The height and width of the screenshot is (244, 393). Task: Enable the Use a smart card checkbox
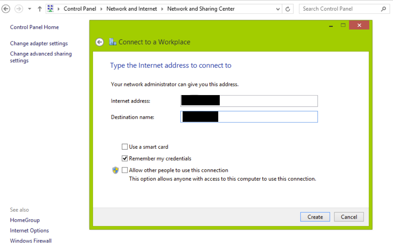[125, 147]
